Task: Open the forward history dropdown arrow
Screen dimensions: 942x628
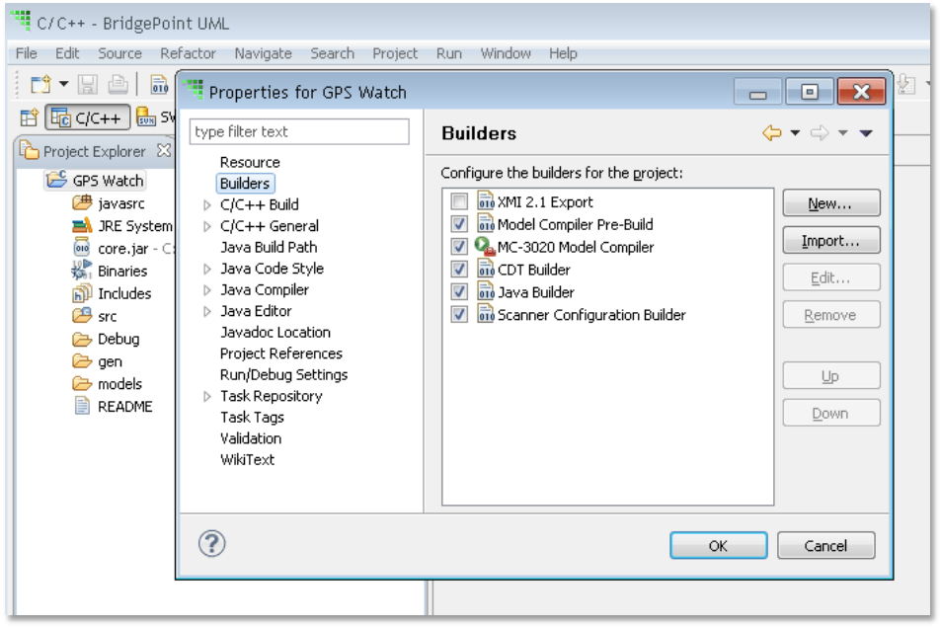Action: [843, 133]
